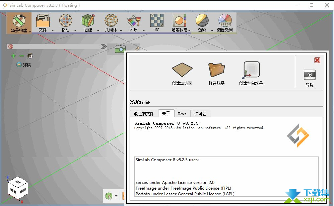Open the 创建 create tool
This screenshot has width=334, height=206.
(x=88, y=23)
